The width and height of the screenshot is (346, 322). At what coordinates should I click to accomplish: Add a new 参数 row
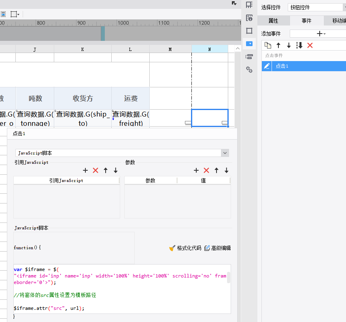coord(196,170)
